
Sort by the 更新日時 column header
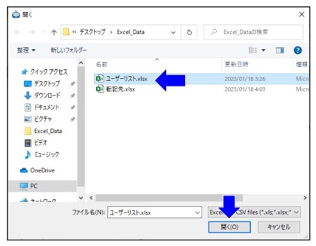tap(236, 64)
